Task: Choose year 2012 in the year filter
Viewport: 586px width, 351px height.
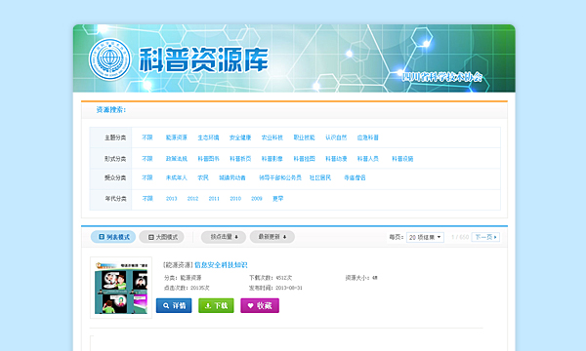Action: 192,199
